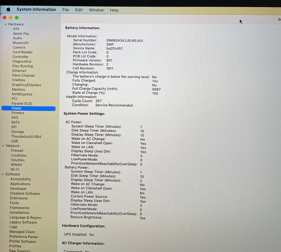Select Disc Burning in the sidebar
Screen dimensions: 281x252
(x=23, y=66)
